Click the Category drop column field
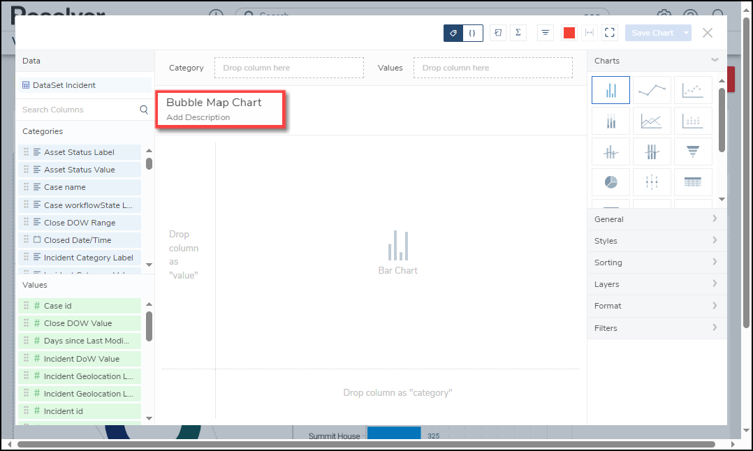753x451 pixels. tap(289, 68)
